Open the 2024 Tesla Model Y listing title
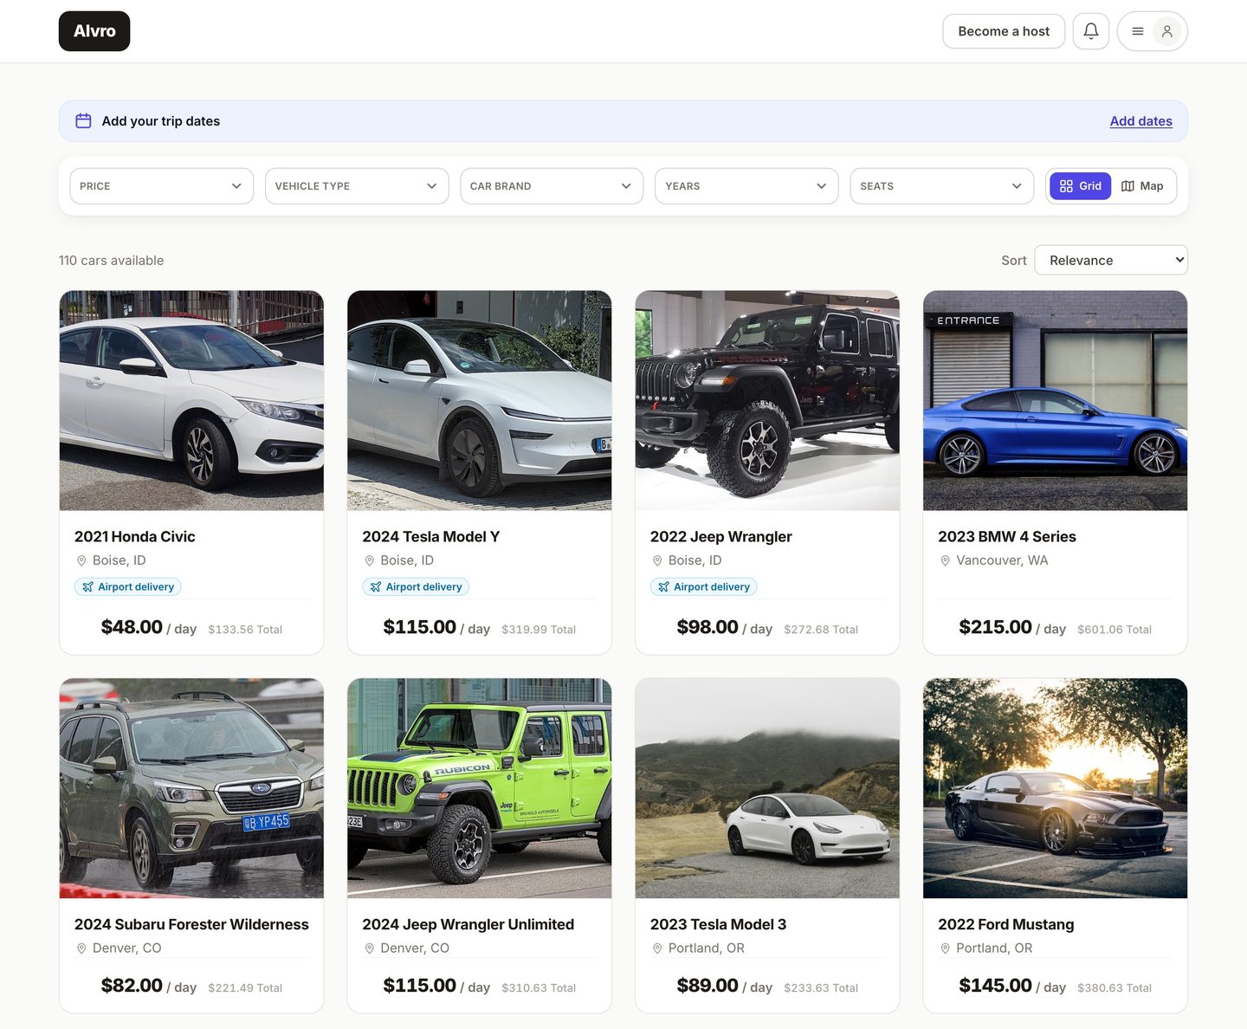Viewport: 1247px width, 1029px height. (430, 537)
